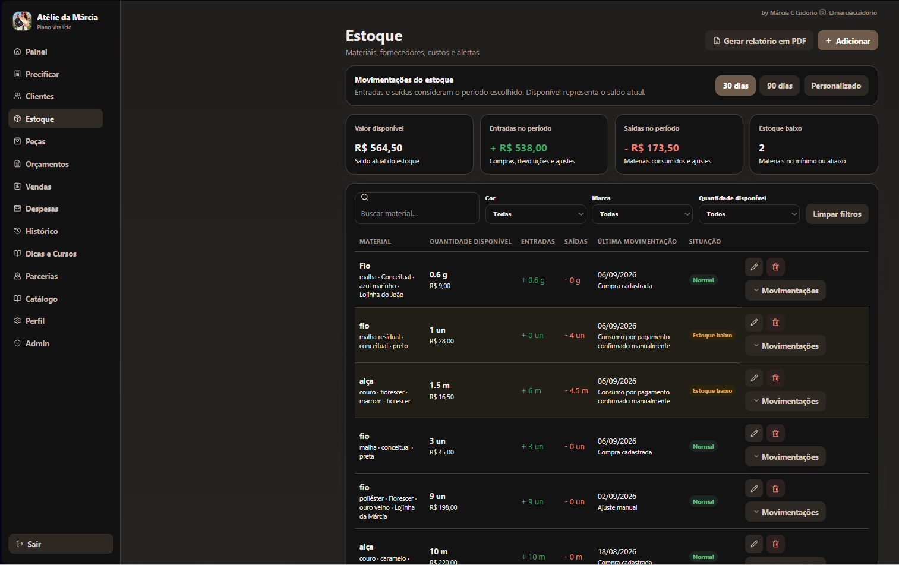Click the Atêlie da Márcia profile avatar
The image size is (899, 565).
tap(23, 21)
